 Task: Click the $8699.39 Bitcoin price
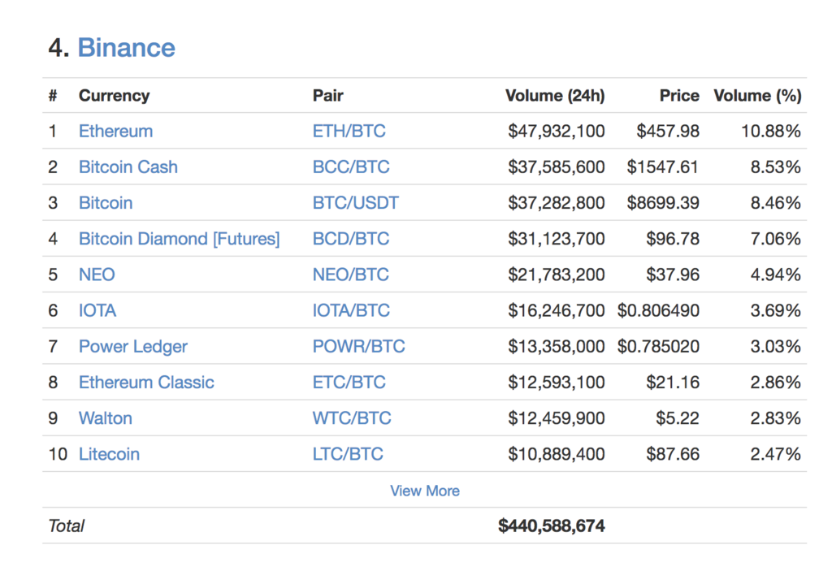[x=663, y=203]
